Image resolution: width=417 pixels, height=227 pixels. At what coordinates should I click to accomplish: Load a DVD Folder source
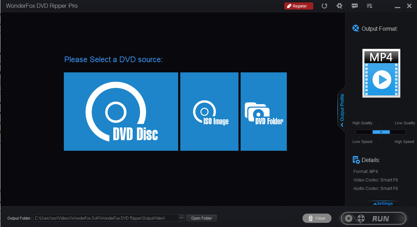pyautogui.click(x=264, y=112)
